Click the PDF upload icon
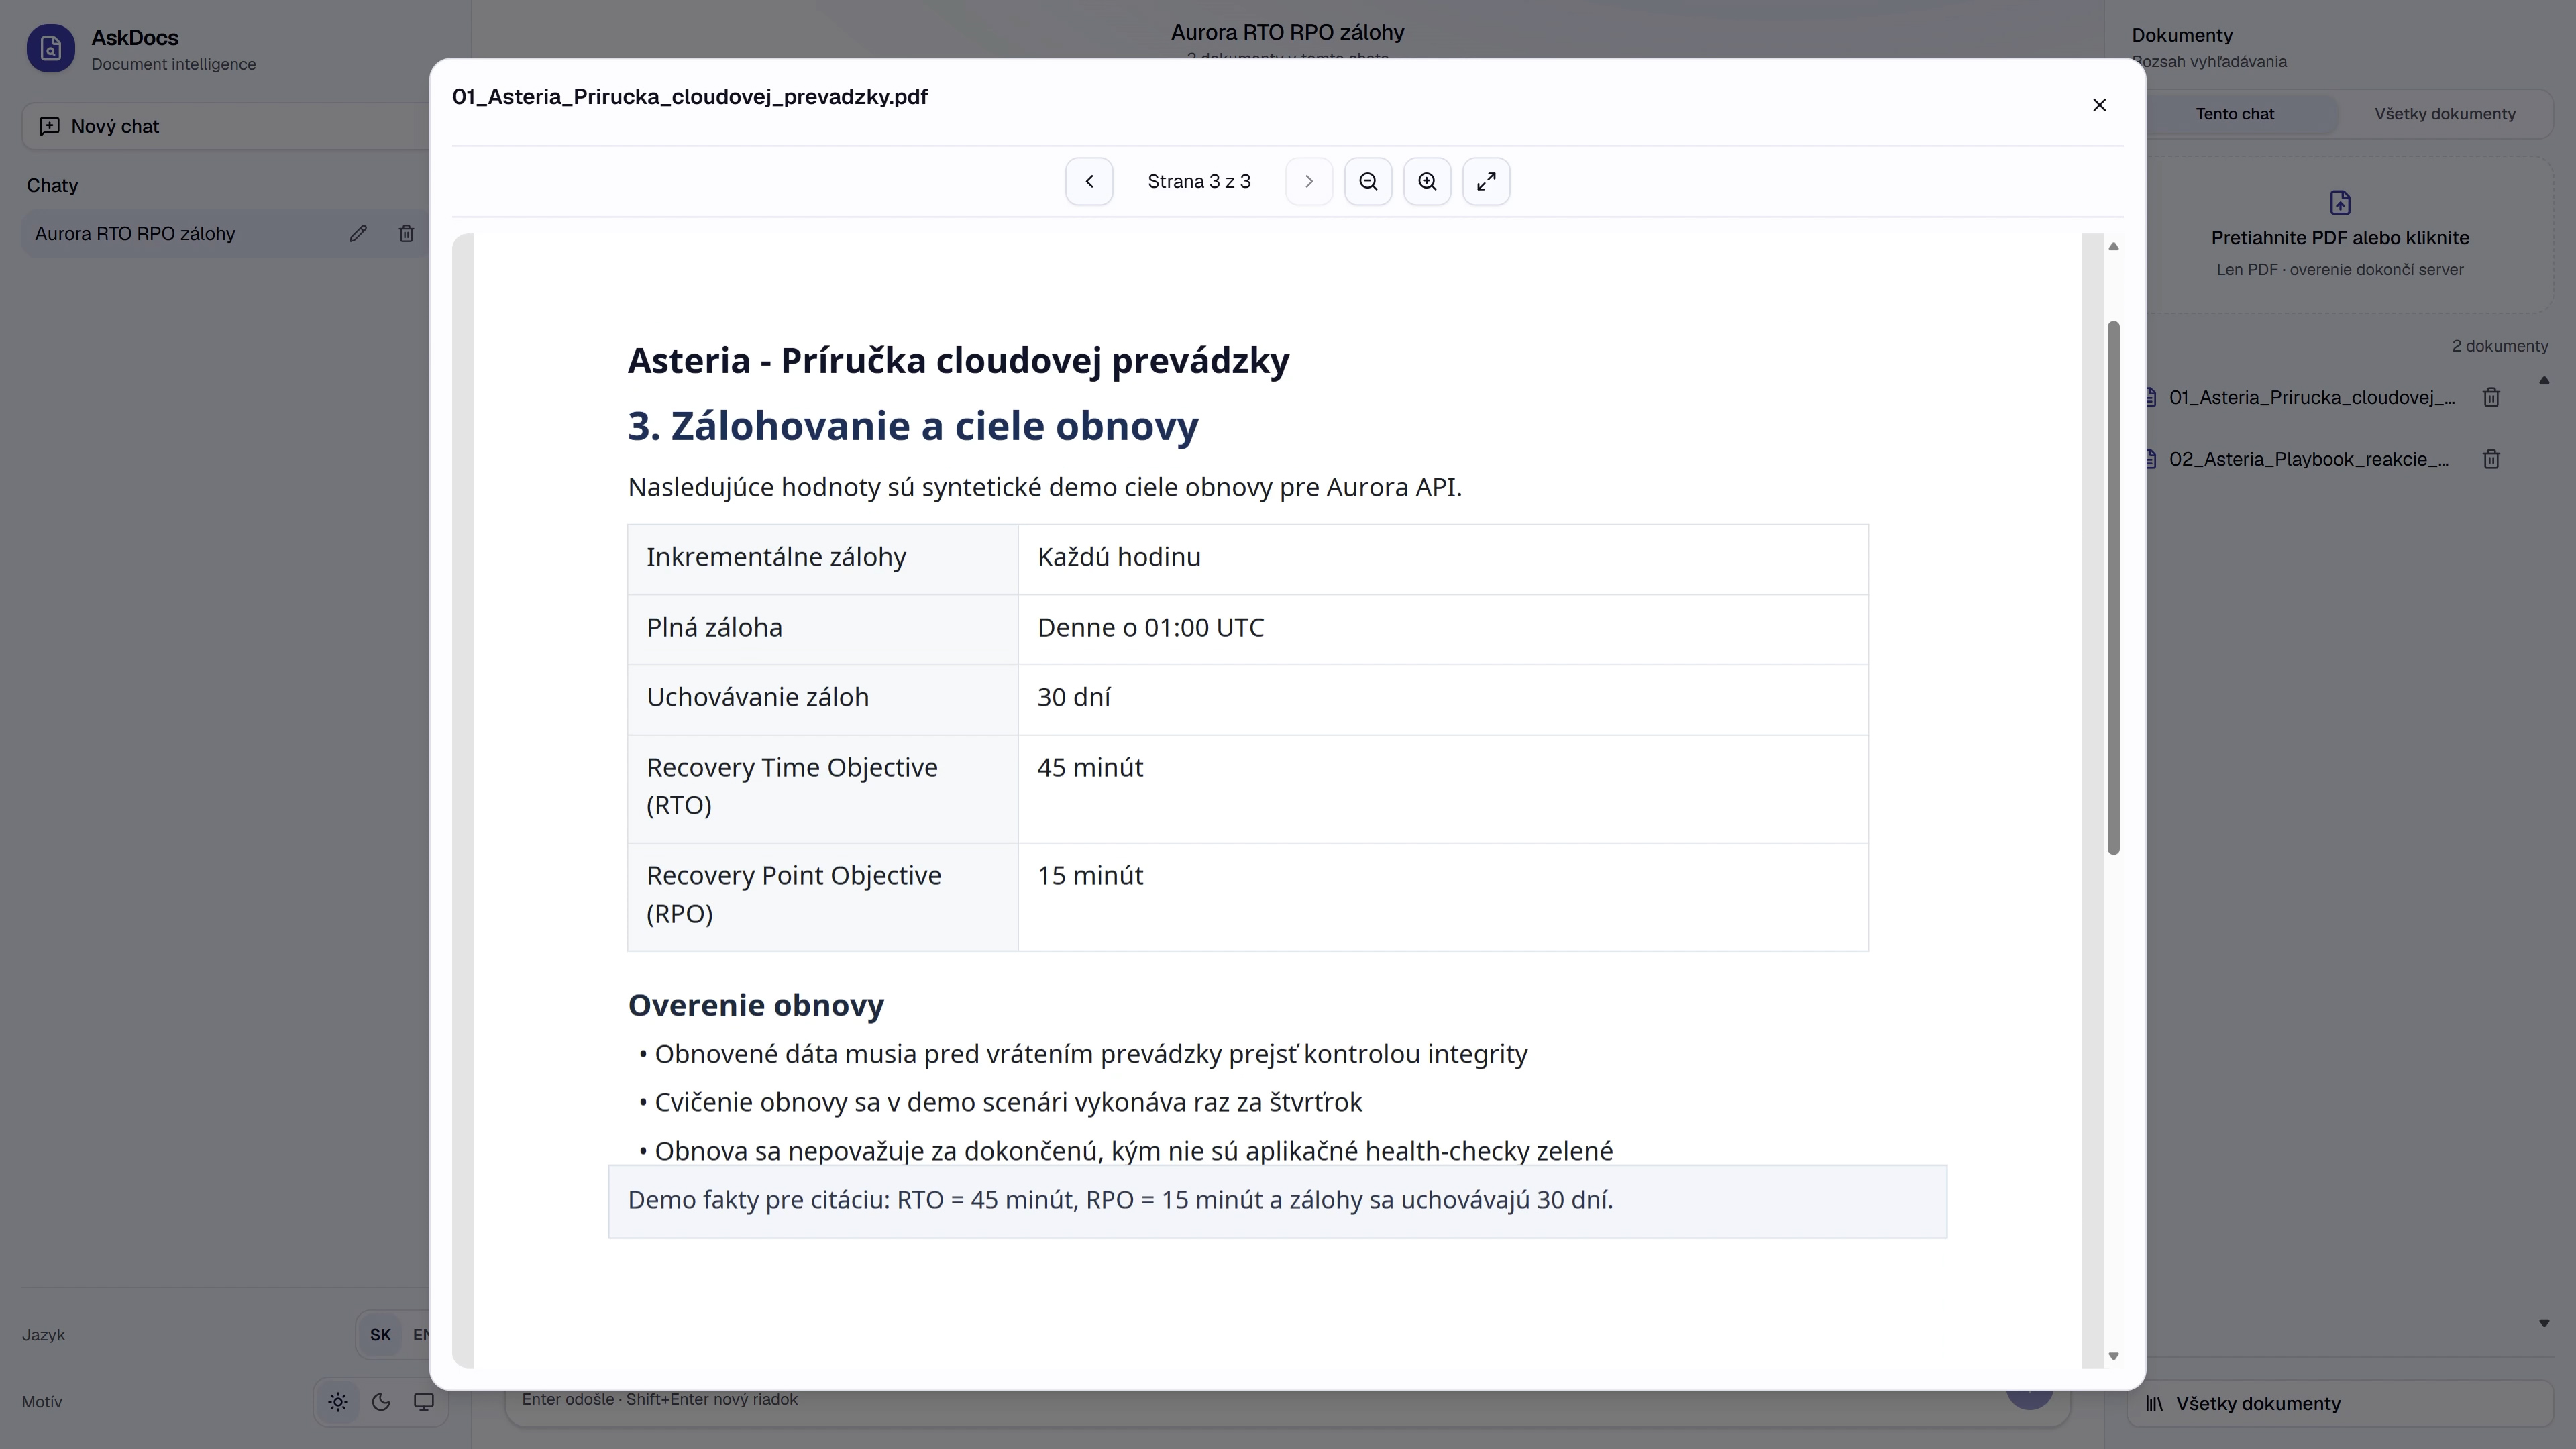Image resolution: width=2576 pixels, height=1449 pixels. coord(2340,202)
